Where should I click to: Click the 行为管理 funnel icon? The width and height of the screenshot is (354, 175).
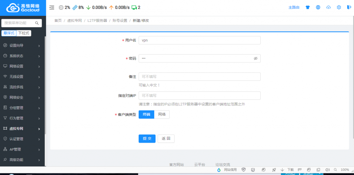(x=5, y=118)
